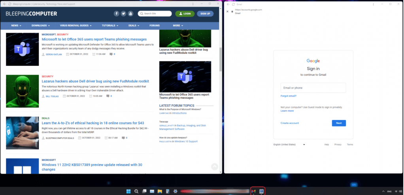Dismiss the Gmail address info bar X
The width and height of the screenshot is (404, 195).
[227, 11]
